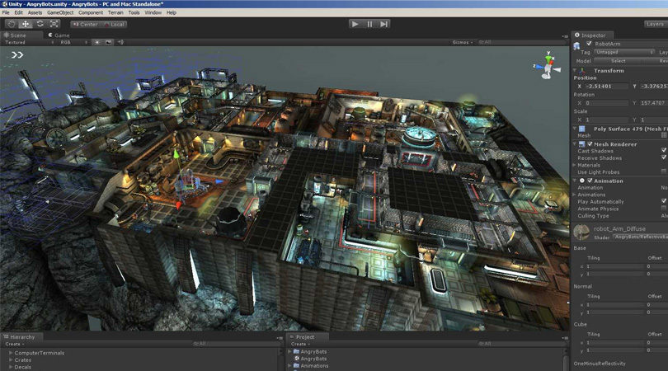Click the Mesh Filter component icon
This screenshot has width=668, height=371.
582,129
